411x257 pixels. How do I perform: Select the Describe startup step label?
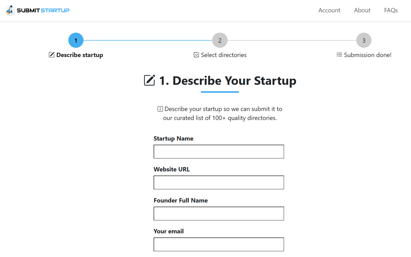(80, 55)
